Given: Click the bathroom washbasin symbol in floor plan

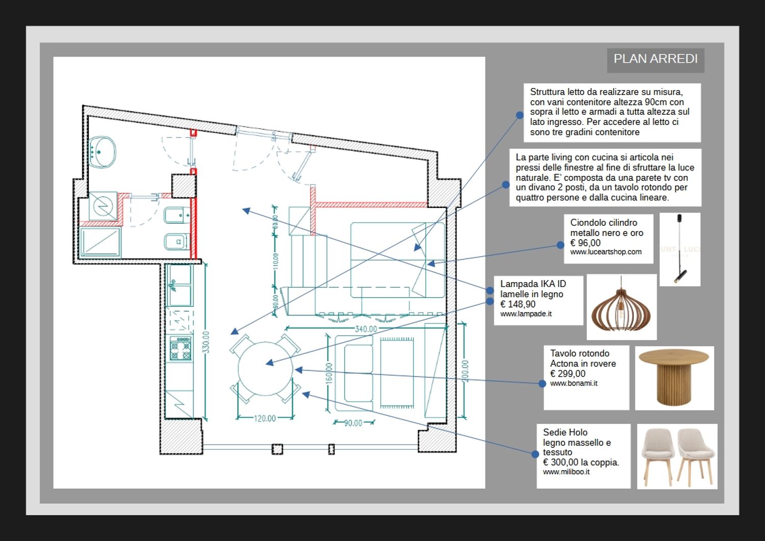Looking at the screenshot, I should pos(102,151).
